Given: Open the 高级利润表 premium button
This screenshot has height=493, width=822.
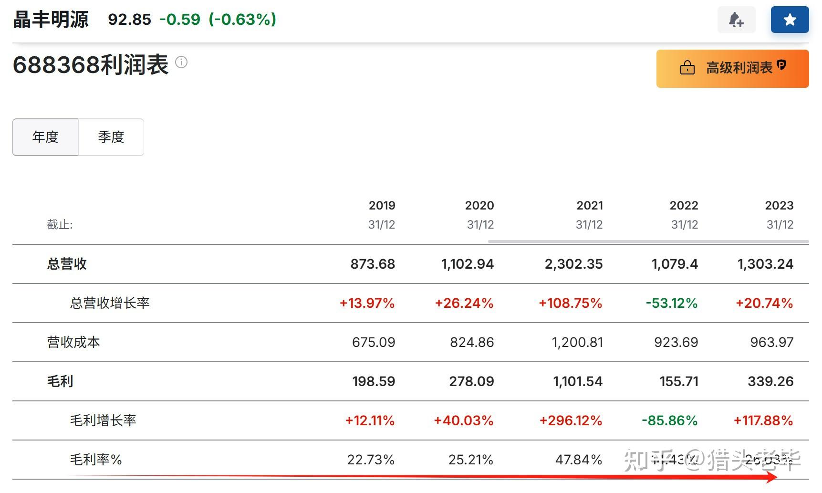Looking at the screenshot, I should click(732, 69).
